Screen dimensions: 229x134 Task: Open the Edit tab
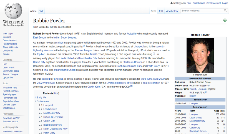click(161, 11)
